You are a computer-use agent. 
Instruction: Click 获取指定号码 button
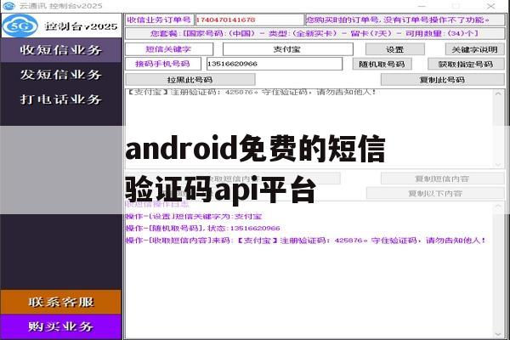[466, 64]
